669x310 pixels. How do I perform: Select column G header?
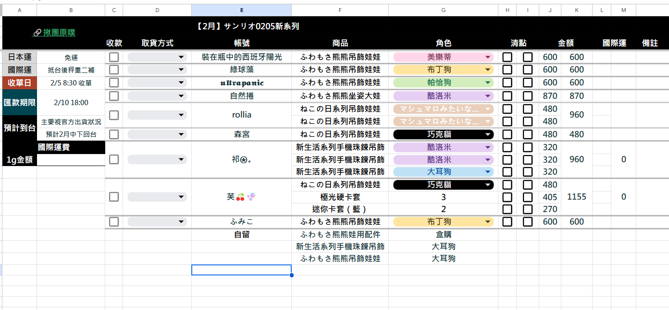[x=443, y=10]
